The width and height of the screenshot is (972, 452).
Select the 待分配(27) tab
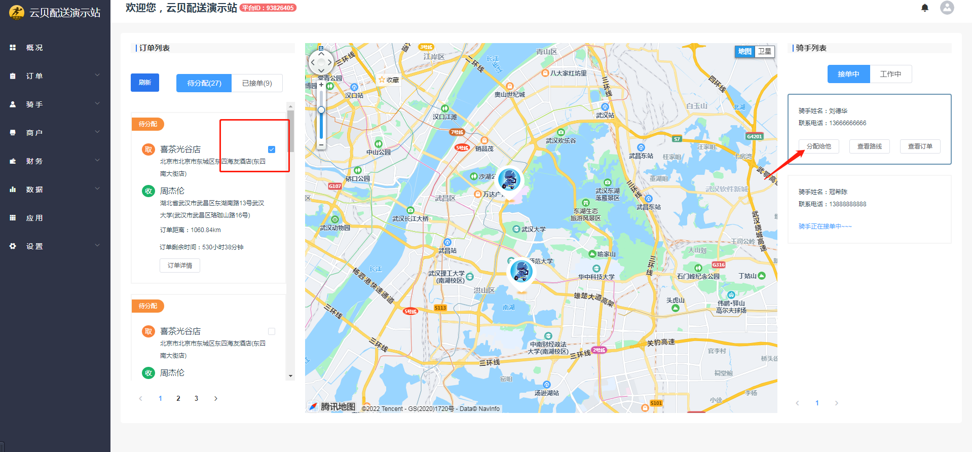(x=204, y=83)
